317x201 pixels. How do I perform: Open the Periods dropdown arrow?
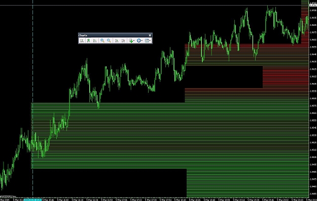(x=142, y=41)
